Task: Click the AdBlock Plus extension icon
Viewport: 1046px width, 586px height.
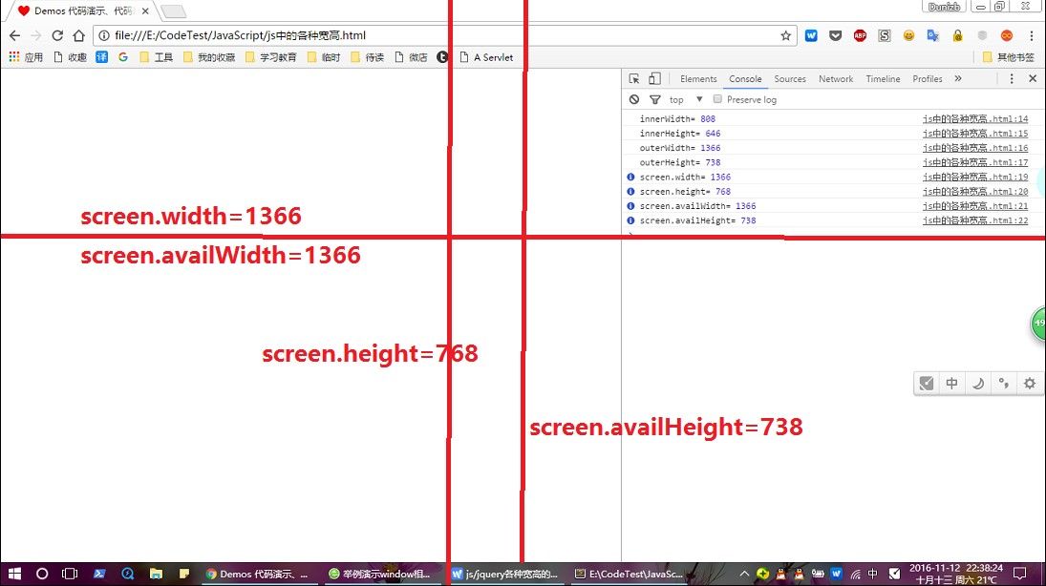Action: pyautogui.click(x=860, y=35)
